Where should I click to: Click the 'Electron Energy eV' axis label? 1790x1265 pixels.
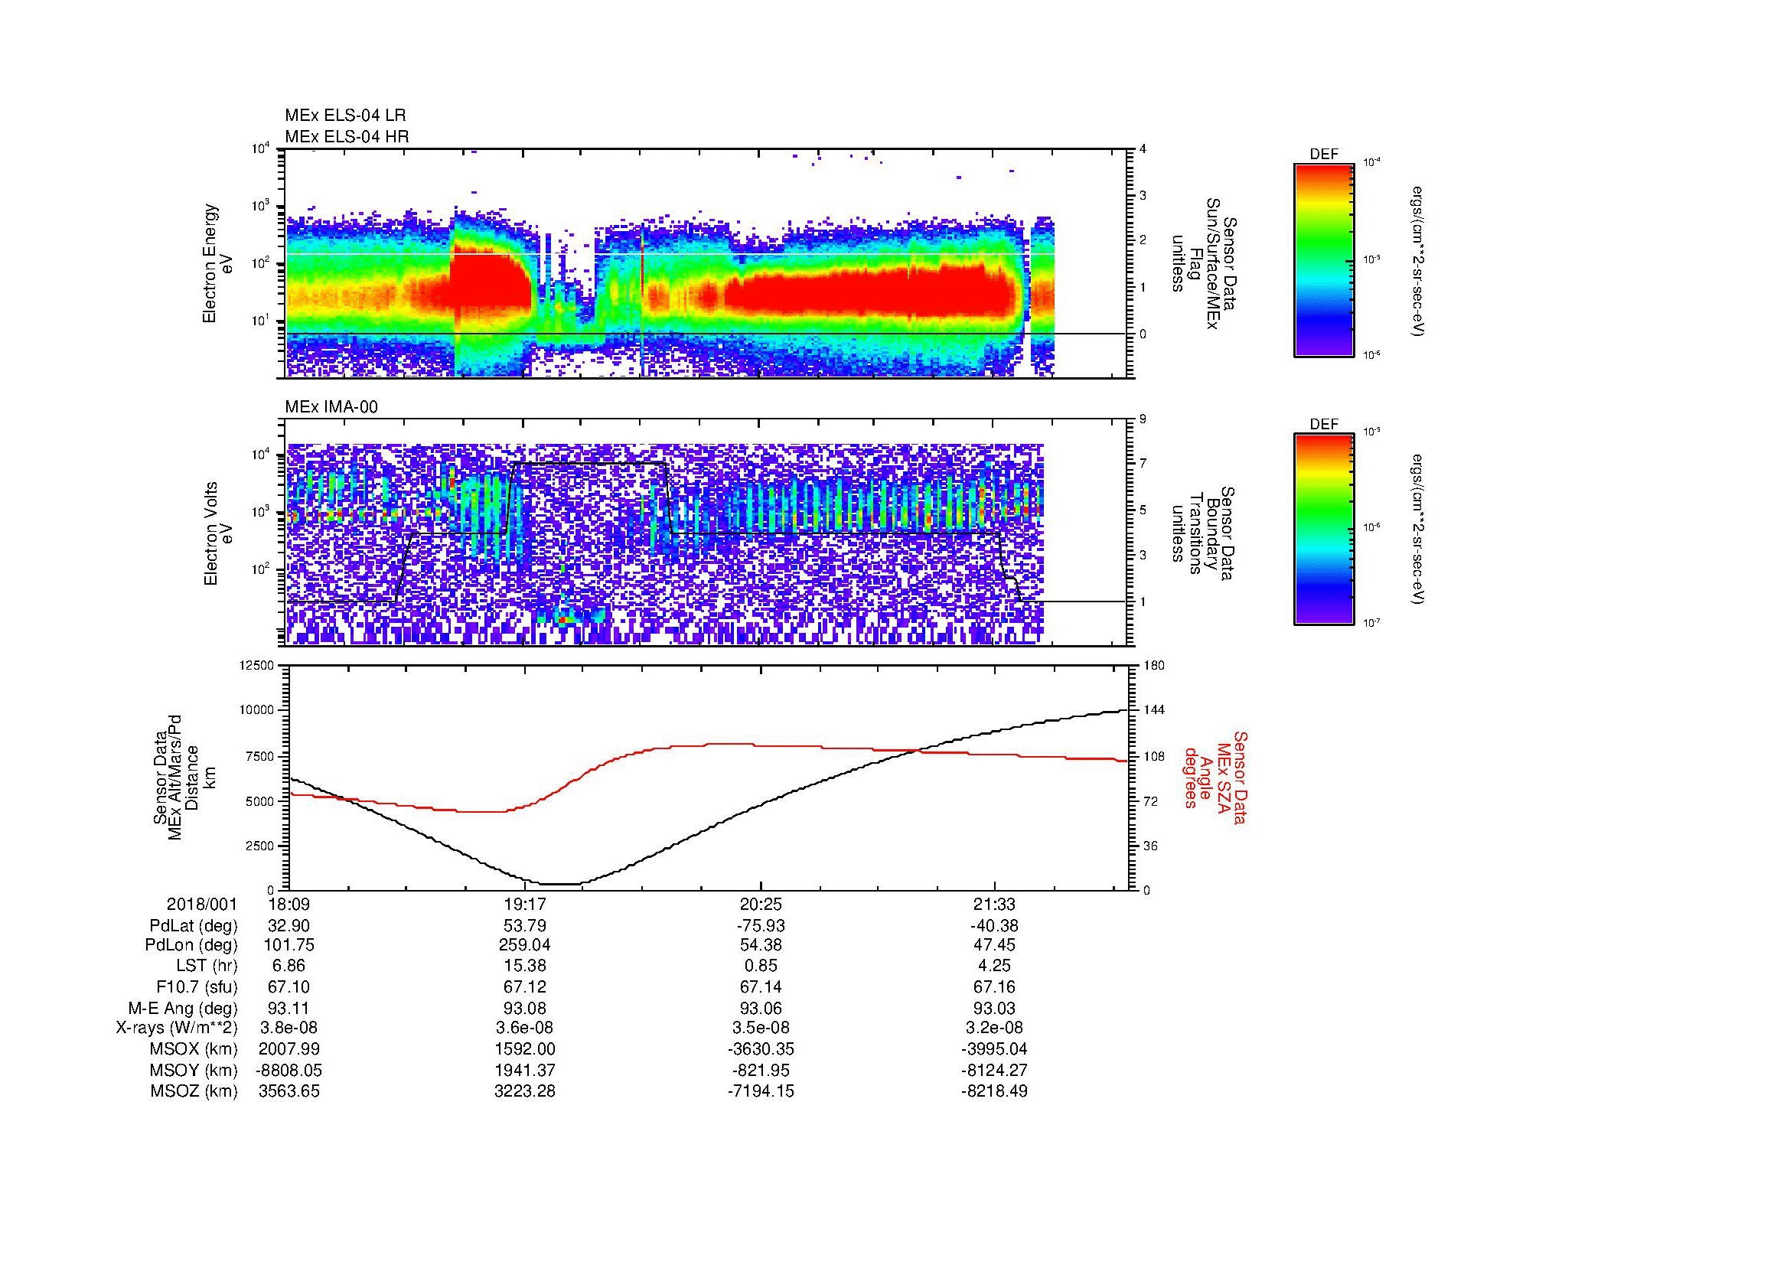point(218,263)
